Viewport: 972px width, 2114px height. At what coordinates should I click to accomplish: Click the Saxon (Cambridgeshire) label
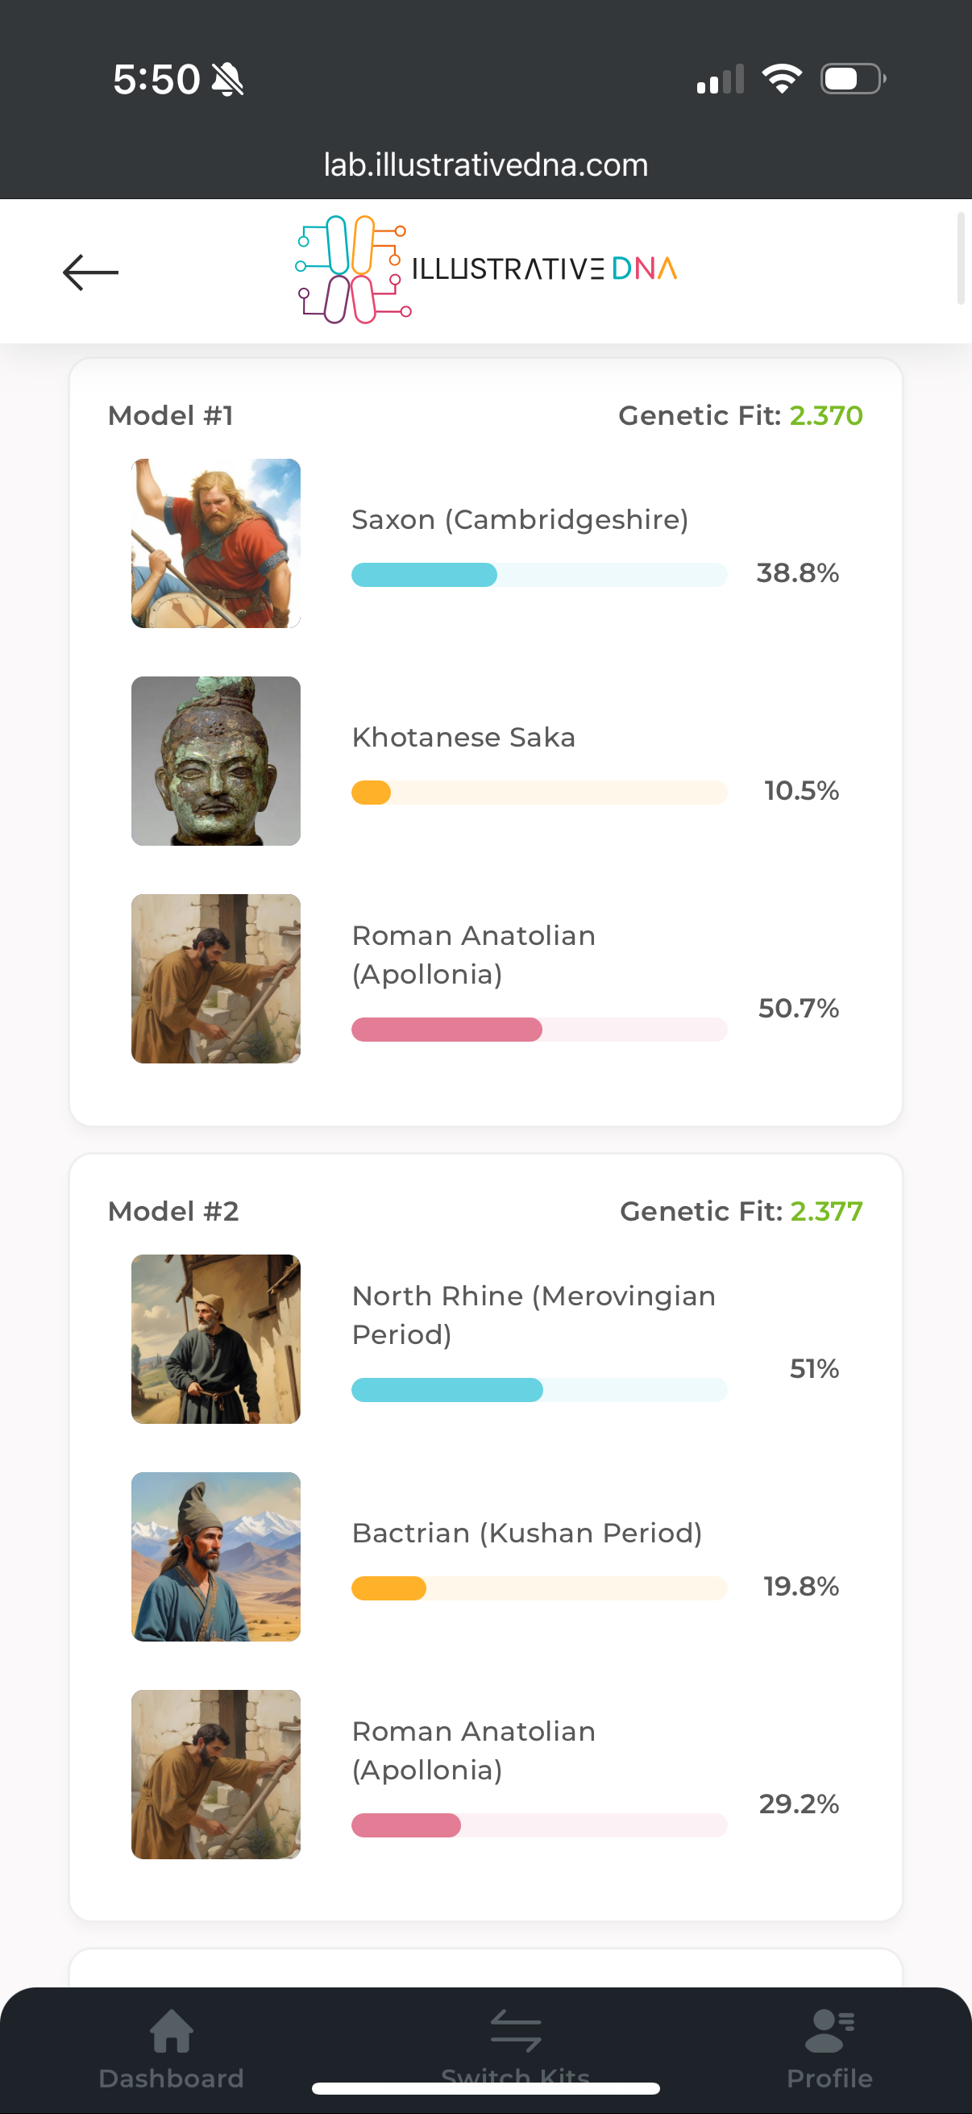[x=520, y=519]
